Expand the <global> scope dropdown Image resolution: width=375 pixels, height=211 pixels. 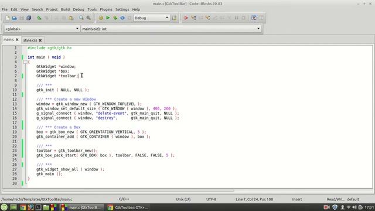(x=42, y=29)
